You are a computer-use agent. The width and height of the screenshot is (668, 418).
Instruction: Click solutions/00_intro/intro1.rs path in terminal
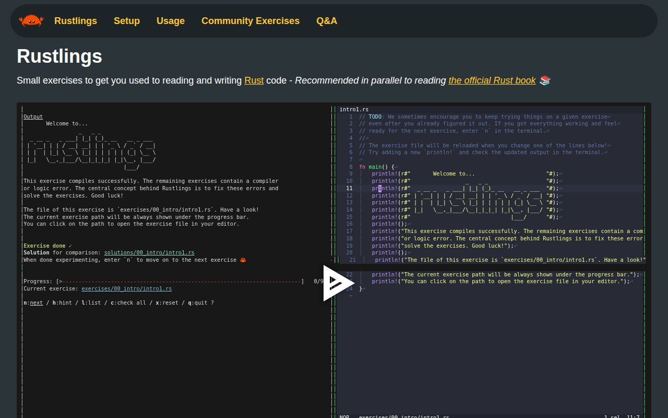149,252
